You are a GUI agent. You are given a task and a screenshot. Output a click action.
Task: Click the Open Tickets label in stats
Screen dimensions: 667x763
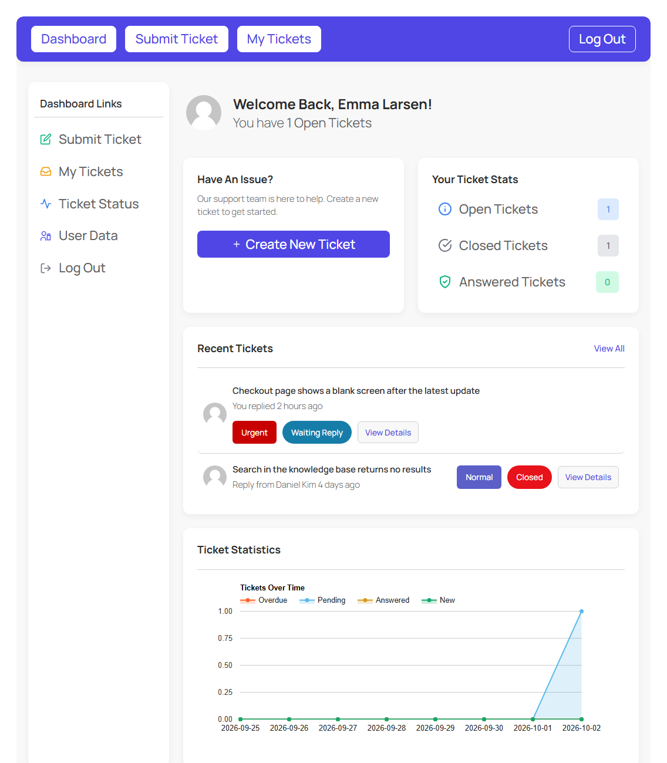(498, 210)
